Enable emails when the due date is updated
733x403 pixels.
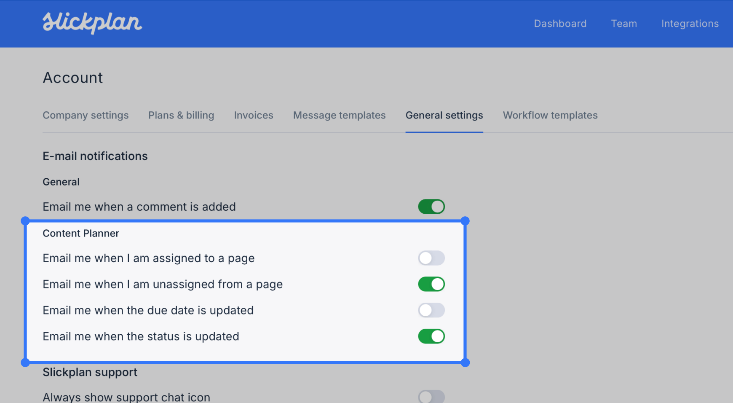point(431,310)
